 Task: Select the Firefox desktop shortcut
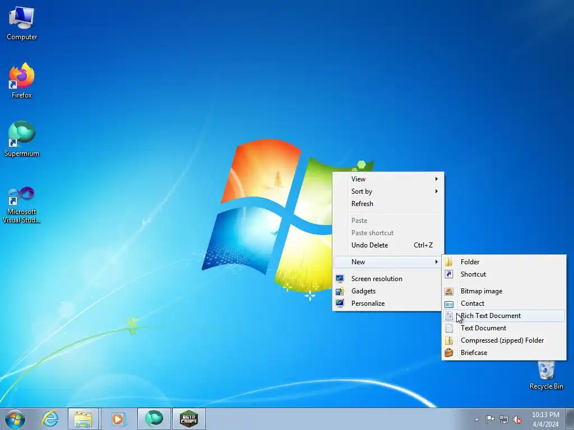point(22,81)
